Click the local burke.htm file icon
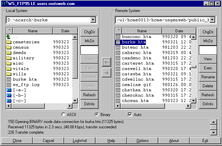 9,79
